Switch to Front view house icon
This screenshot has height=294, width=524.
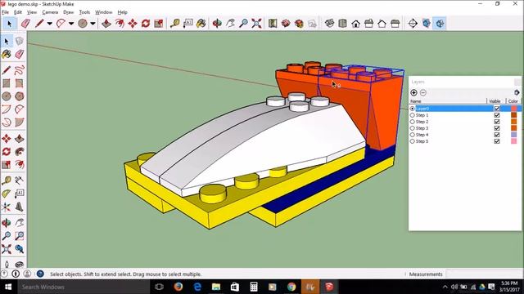355,24
